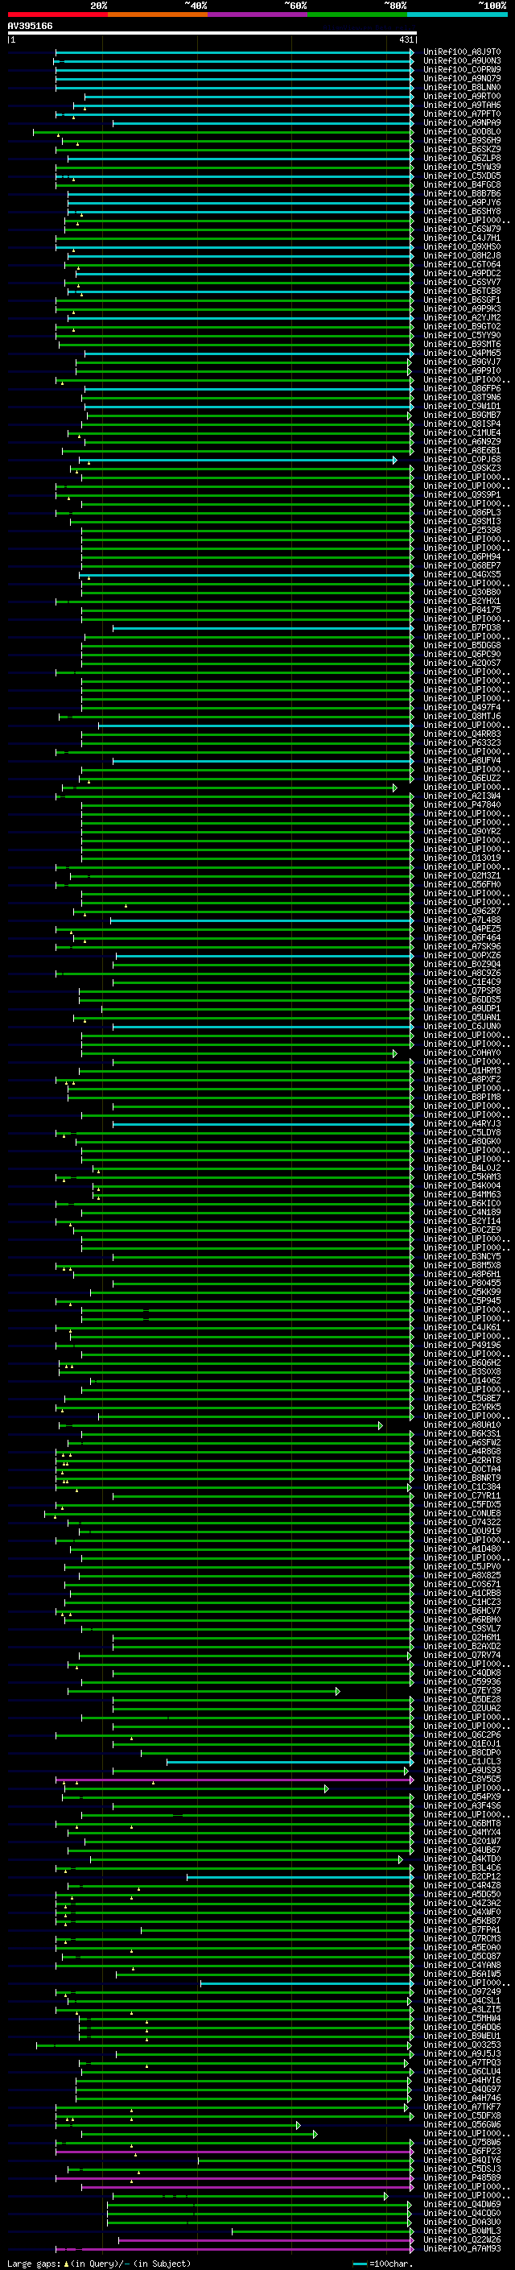Viewport: 515px width, 2270px height.
Task: Select the purple alignment bar of UniRef100_Q22W26
Action: (265, 2240)
